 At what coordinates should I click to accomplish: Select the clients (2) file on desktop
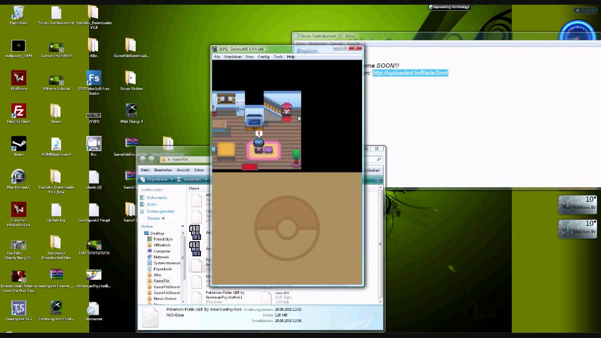click(x=94, y=179)
